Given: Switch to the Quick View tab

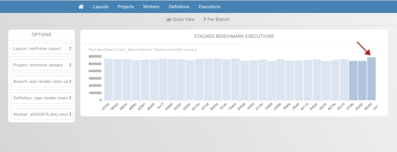Looking at the screenshot, I should coord(180,19).
